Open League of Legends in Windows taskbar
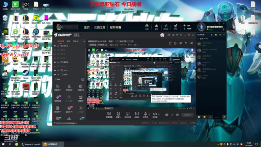This screenshot has width=261, height=147. (31, 144)
